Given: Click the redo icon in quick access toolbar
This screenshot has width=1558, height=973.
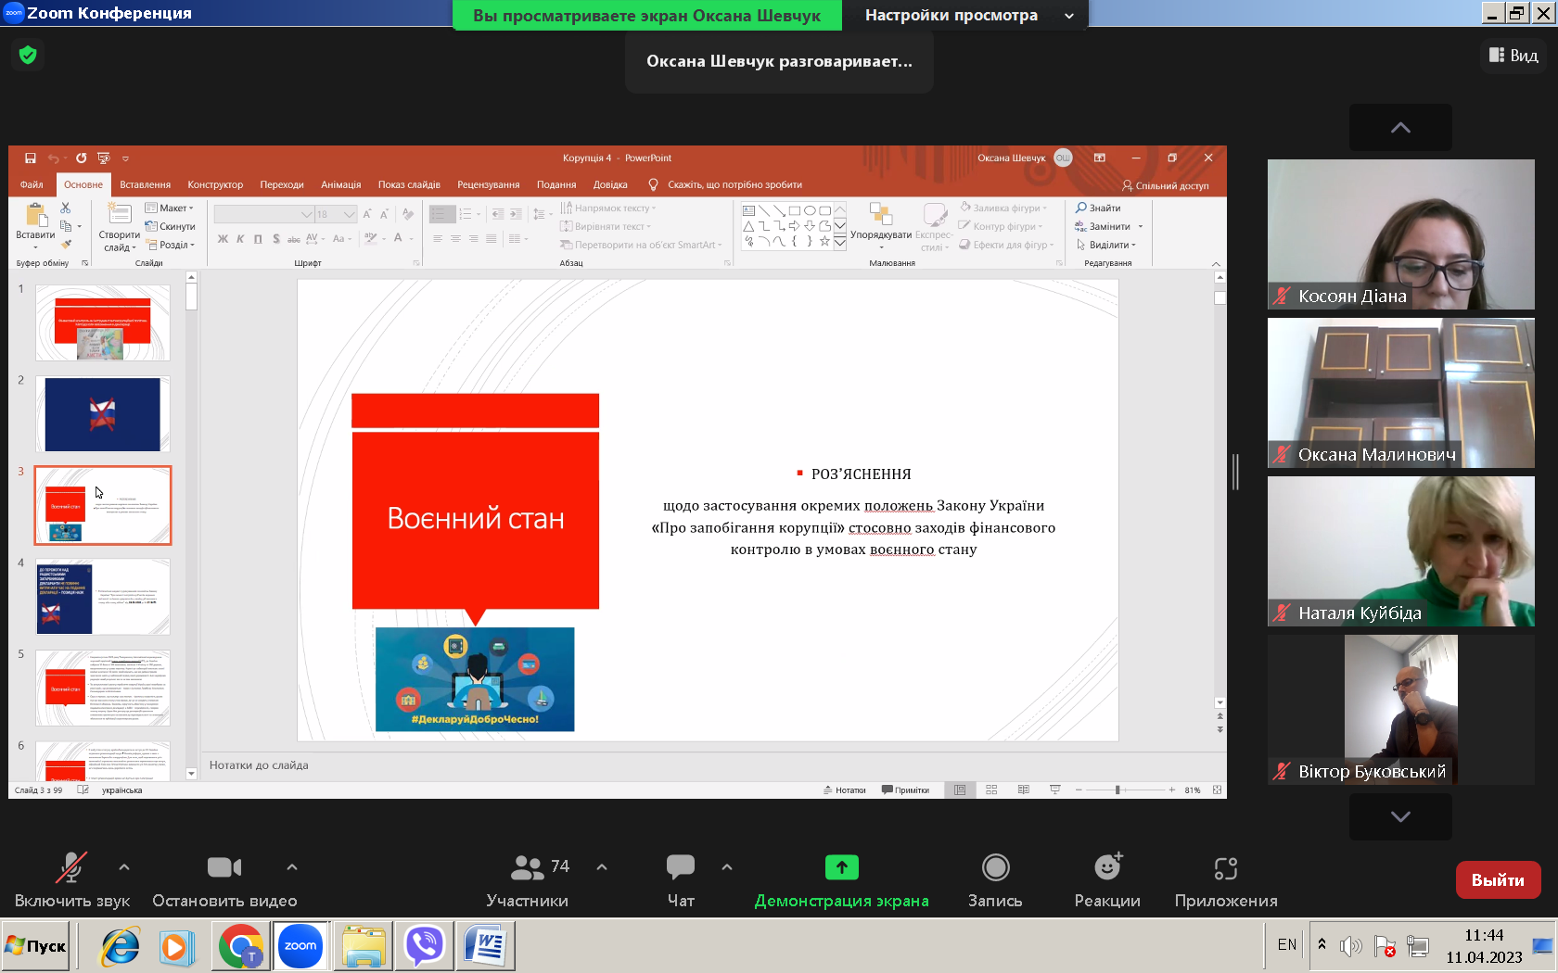Looking at the screenshot, I should coord(81,158).
